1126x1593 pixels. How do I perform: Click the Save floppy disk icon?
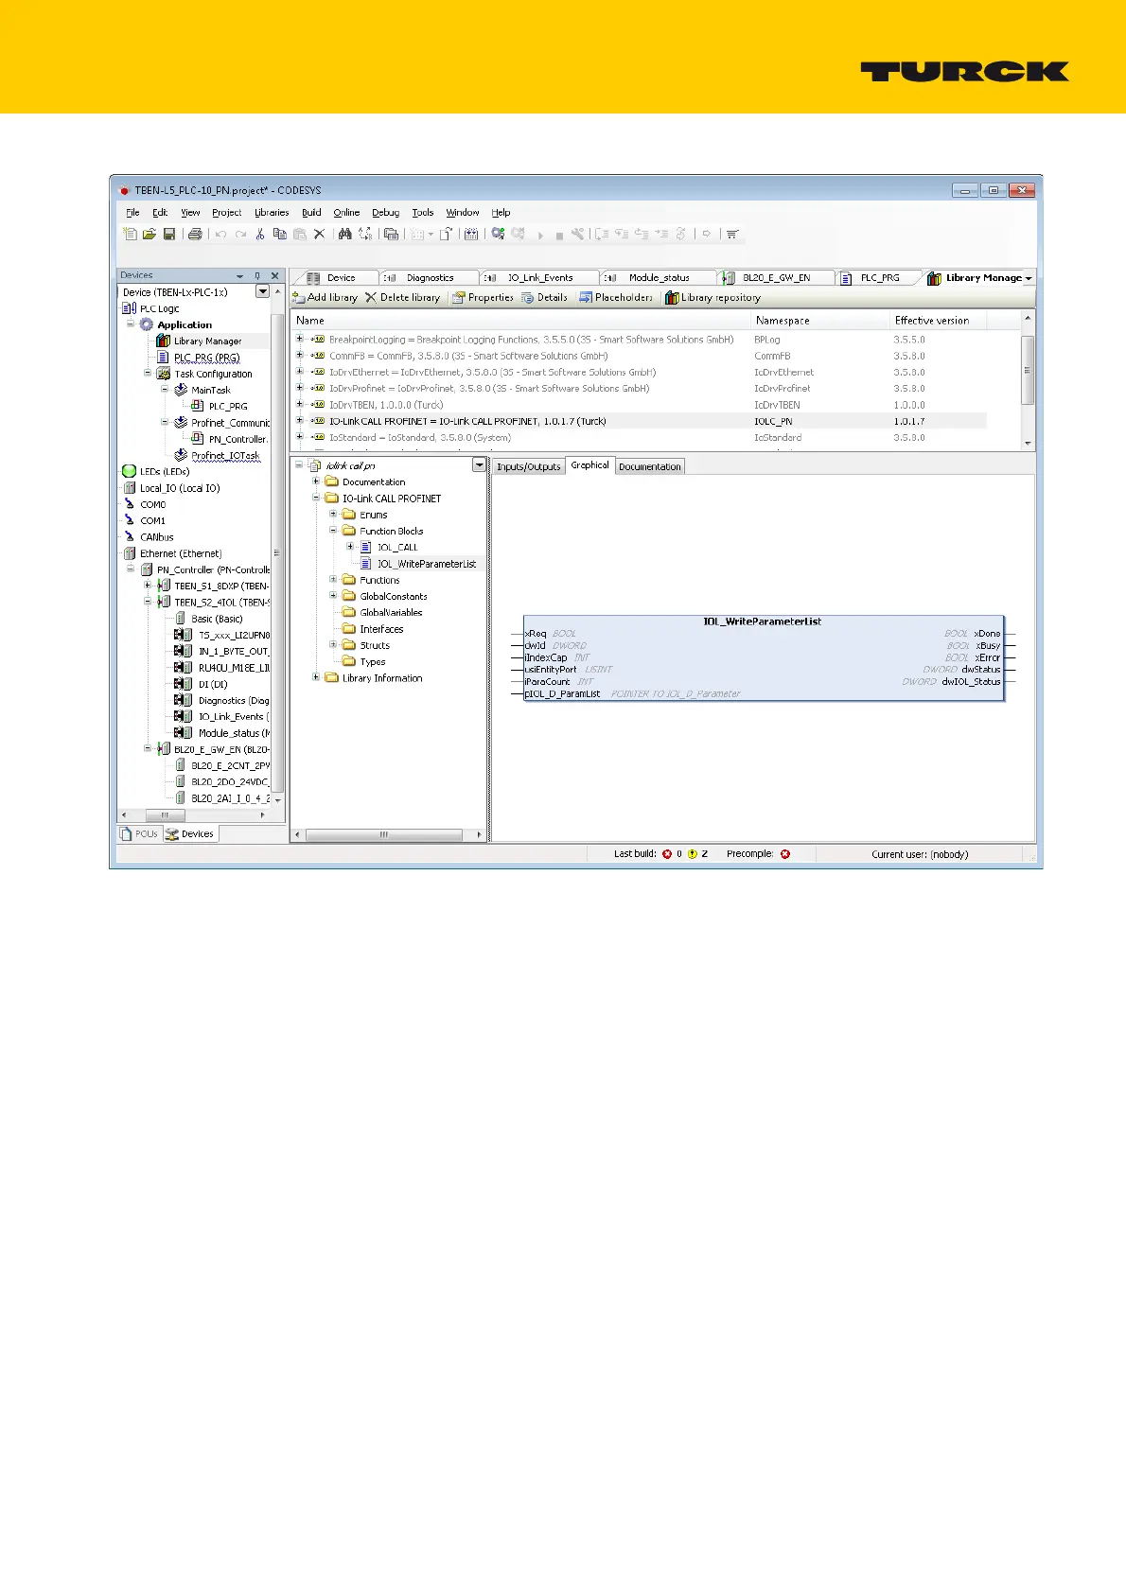click(x=169, y=234)
